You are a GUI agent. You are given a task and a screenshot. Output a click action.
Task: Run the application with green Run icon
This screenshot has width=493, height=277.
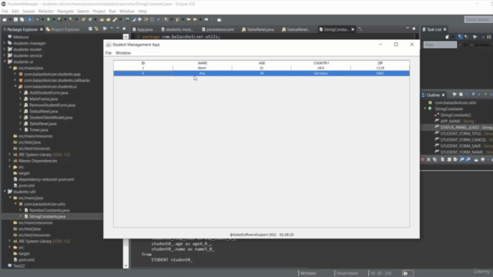49,19
